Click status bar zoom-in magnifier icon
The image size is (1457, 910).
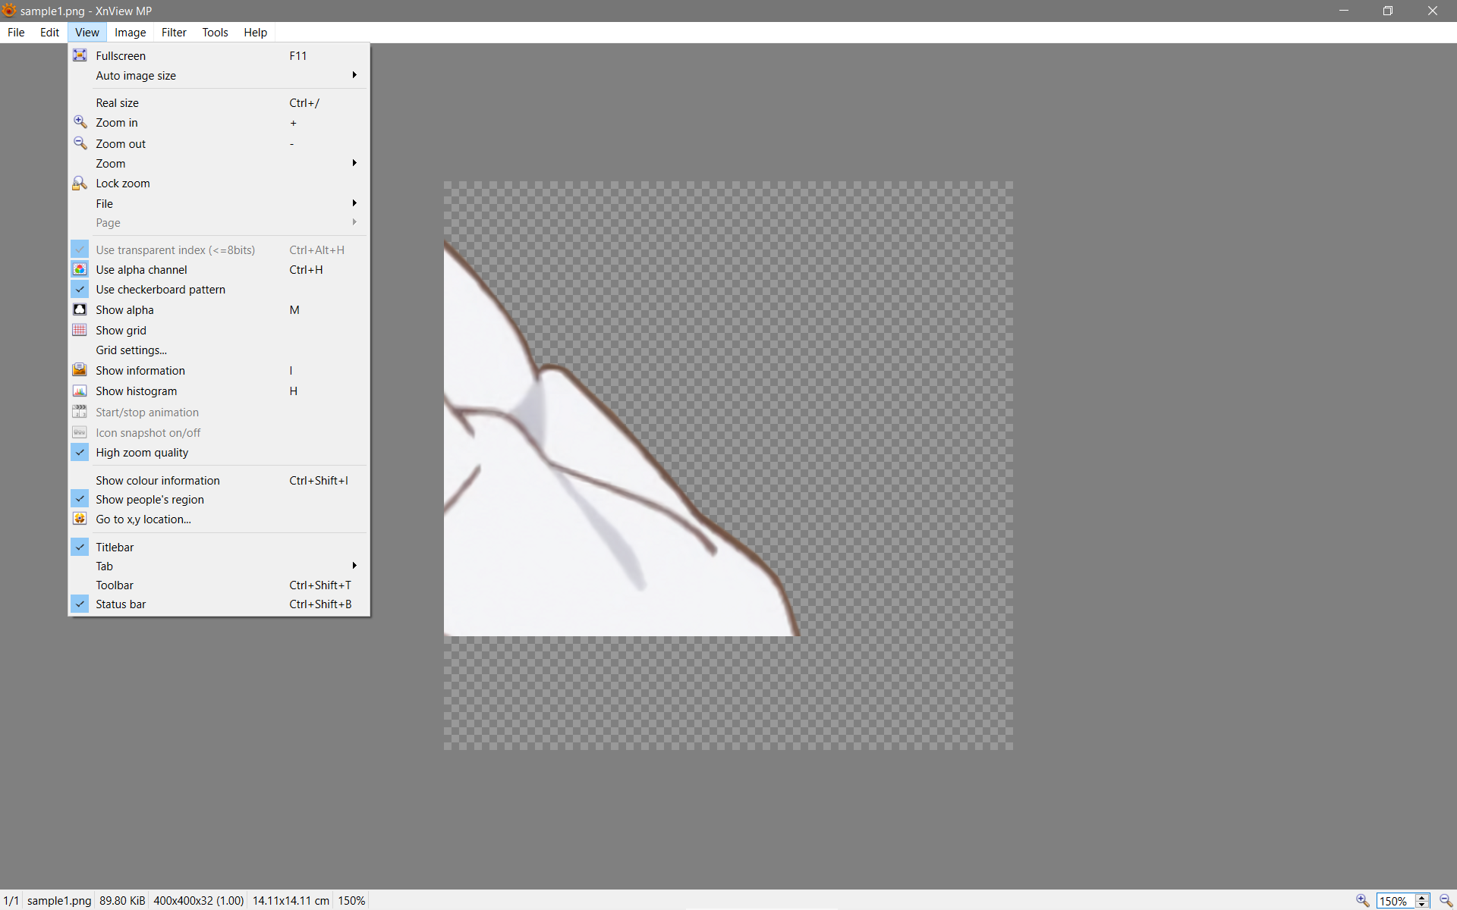pos(1363,900)
